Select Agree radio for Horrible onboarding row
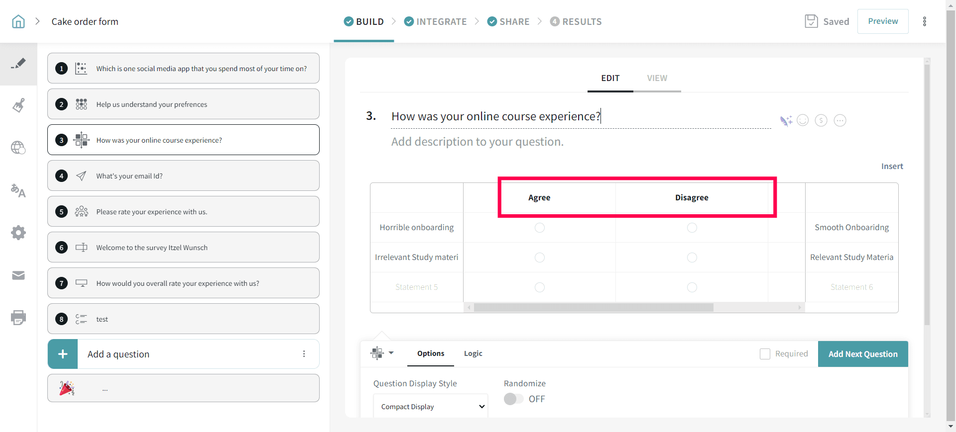 point(539,228)
